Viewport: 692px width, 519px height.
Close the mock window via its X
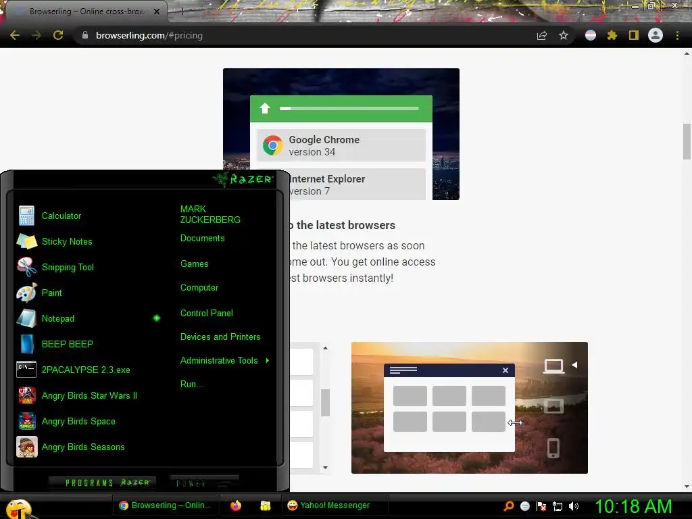tap(505, 370)
